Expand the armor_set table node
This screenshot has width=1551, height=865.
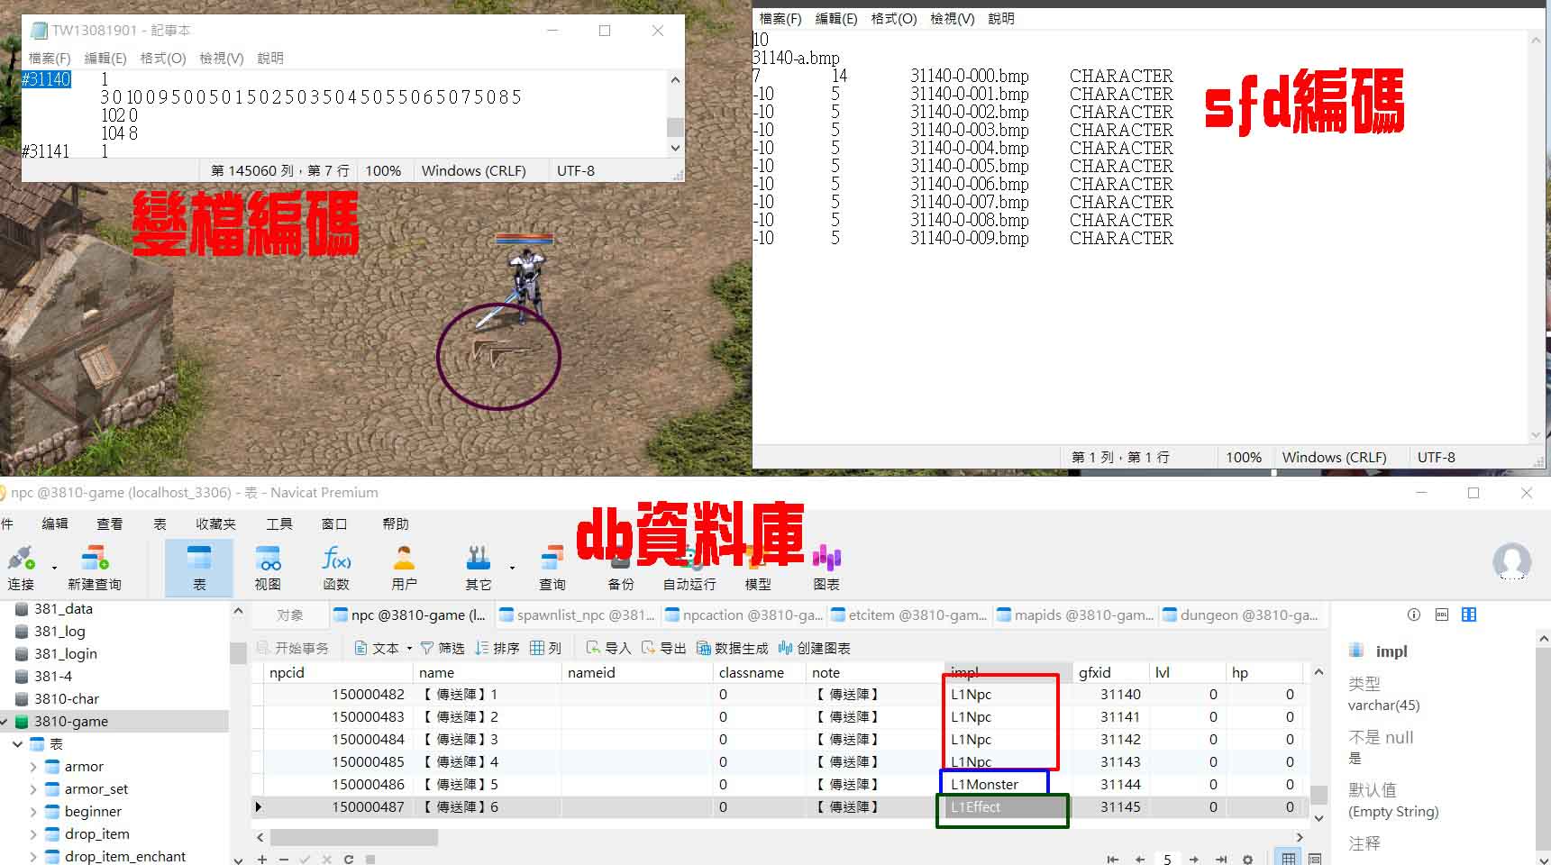tap(33, 789)
